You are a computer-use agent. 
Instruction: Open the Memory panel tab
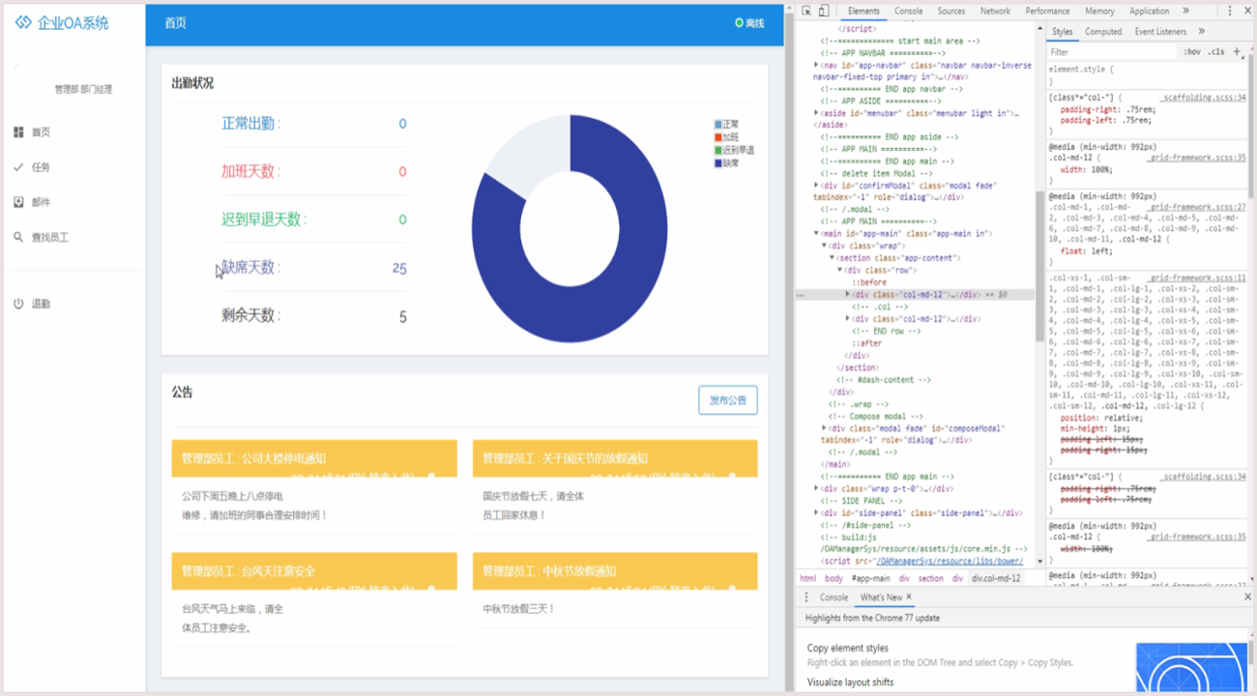point(1099,12)
